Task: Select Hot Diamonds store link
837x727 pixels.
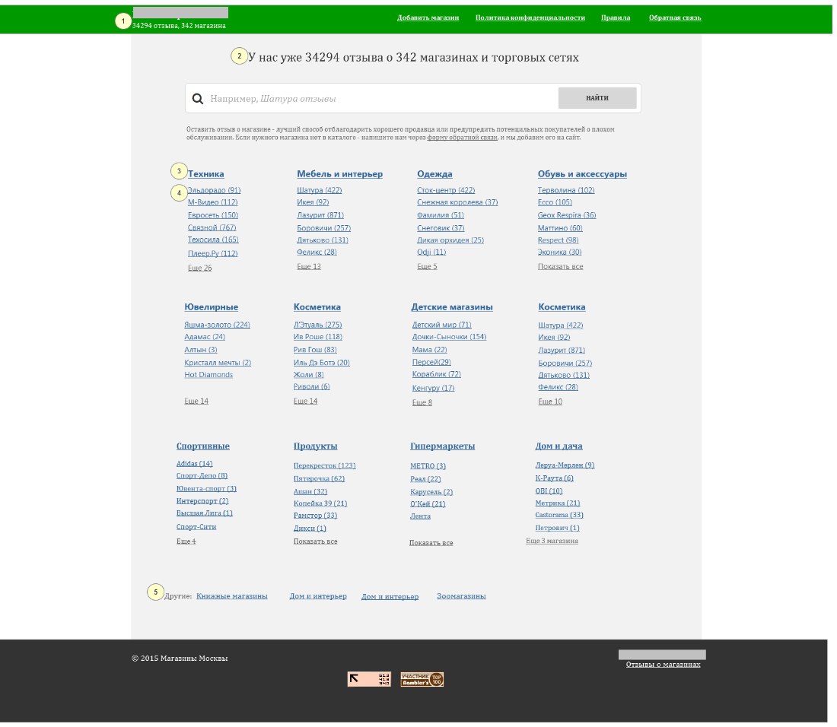Action: [208, 374]
